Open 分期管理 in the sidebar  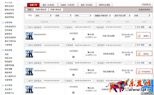click(8, 45)
